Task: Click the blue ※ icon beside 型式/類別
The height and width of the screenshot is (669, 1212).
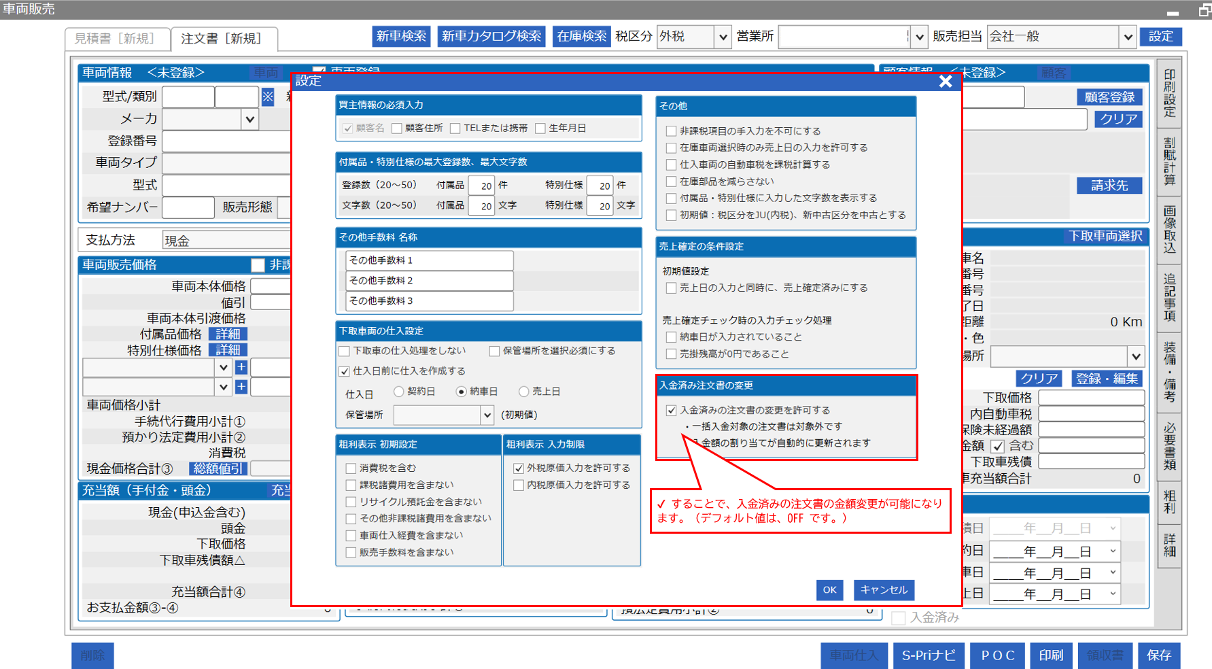Action: coord(268,97)
